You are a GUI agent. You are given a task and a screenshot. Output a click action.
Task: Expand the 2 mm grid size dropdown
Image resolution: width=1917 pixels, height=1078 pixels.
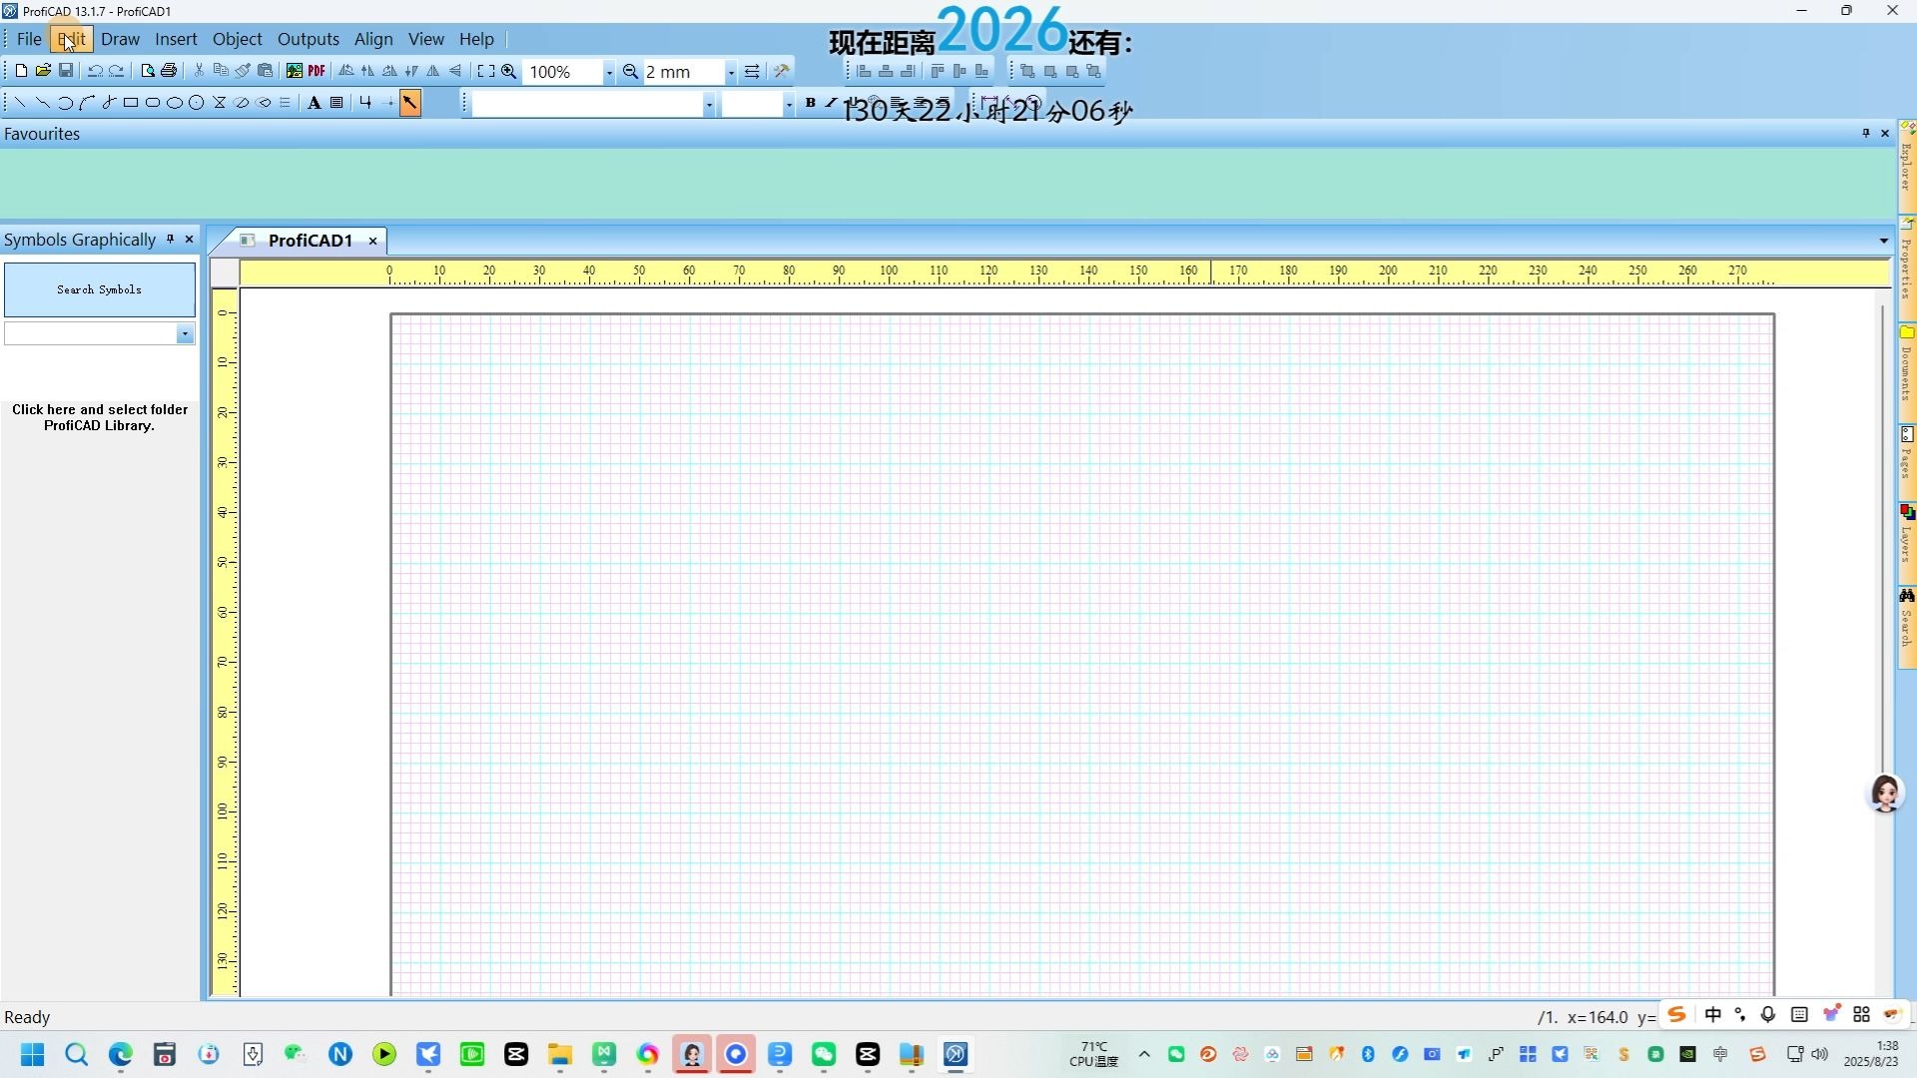[x=731, y=72]
